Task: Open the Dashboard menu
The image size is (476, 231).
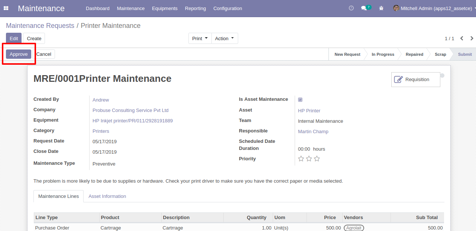Action: (x=98, y=8)
